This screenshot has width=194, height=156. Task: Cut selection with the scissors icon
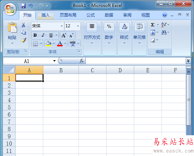[23, 25]
